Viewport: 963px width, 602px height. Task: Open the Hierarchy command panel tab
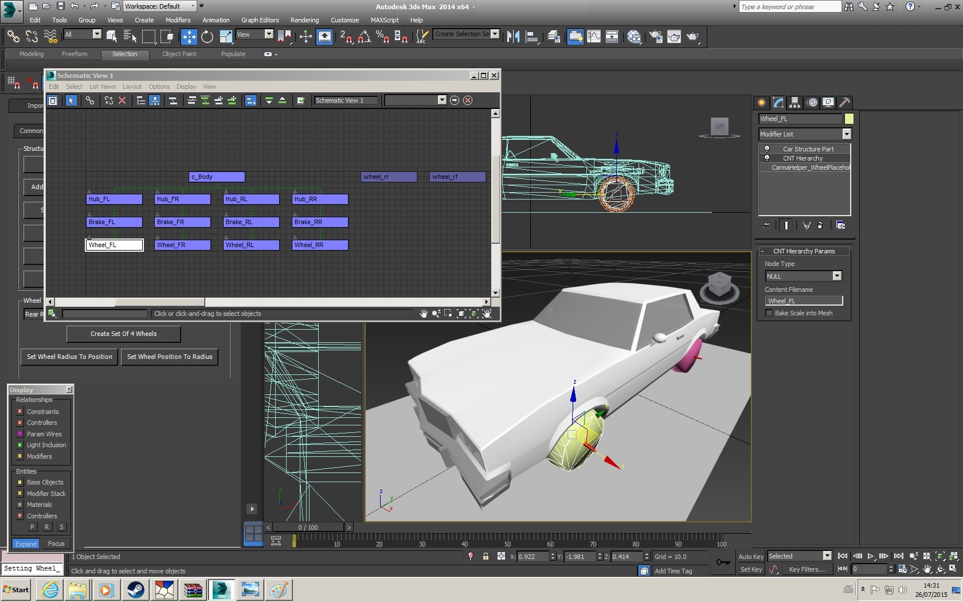[x=794, y=103]
